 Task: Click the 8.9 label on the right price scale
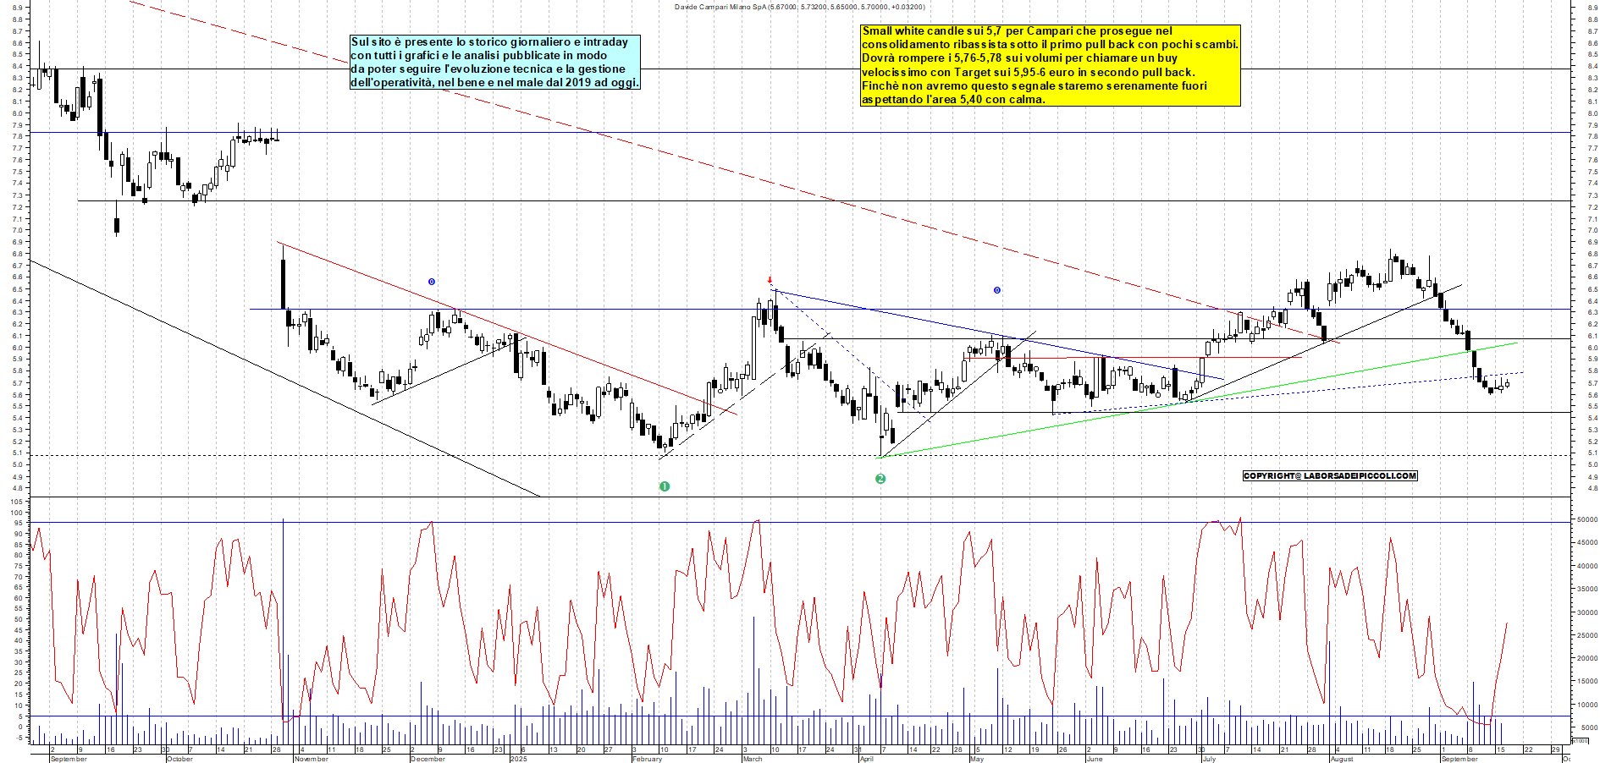(x=1592, y=8)
